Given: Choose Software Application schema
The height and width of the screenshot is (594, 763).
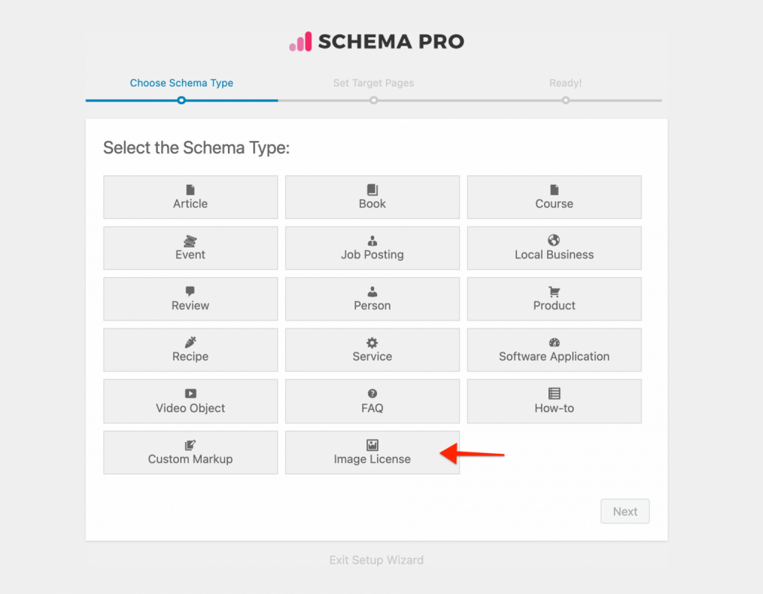Looking at the screenshot, I should (554, 350).
